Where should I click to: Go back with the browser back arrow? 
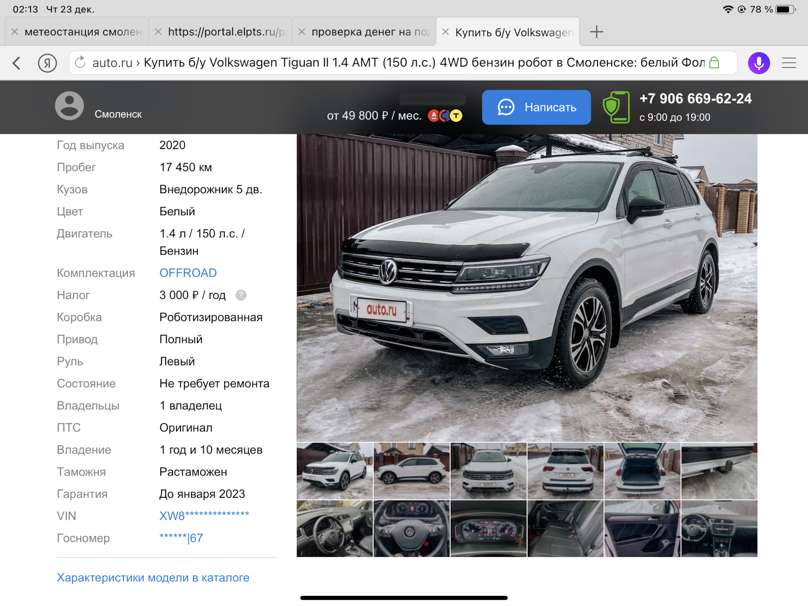point(17,64)
